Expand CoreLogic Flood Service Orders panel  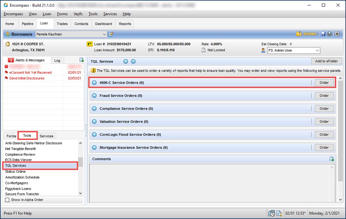[x=94, y=135]
